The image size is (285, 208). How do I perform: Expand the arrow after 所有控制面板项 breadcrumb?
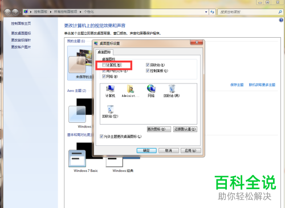tap(80, 12)
